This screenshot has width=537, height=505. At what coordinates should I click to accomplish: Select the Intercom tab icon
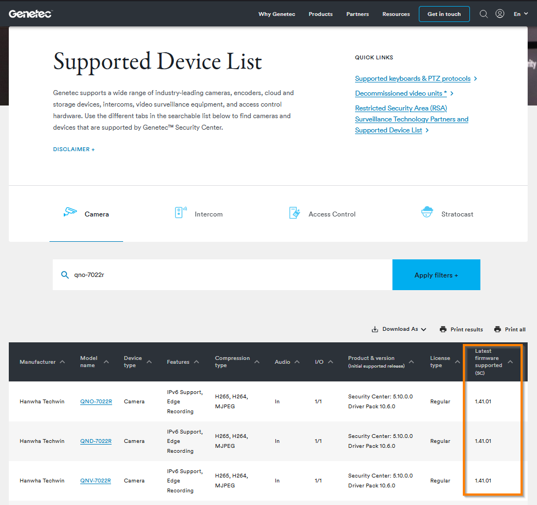pyautogui.click(x=181, y=212)
